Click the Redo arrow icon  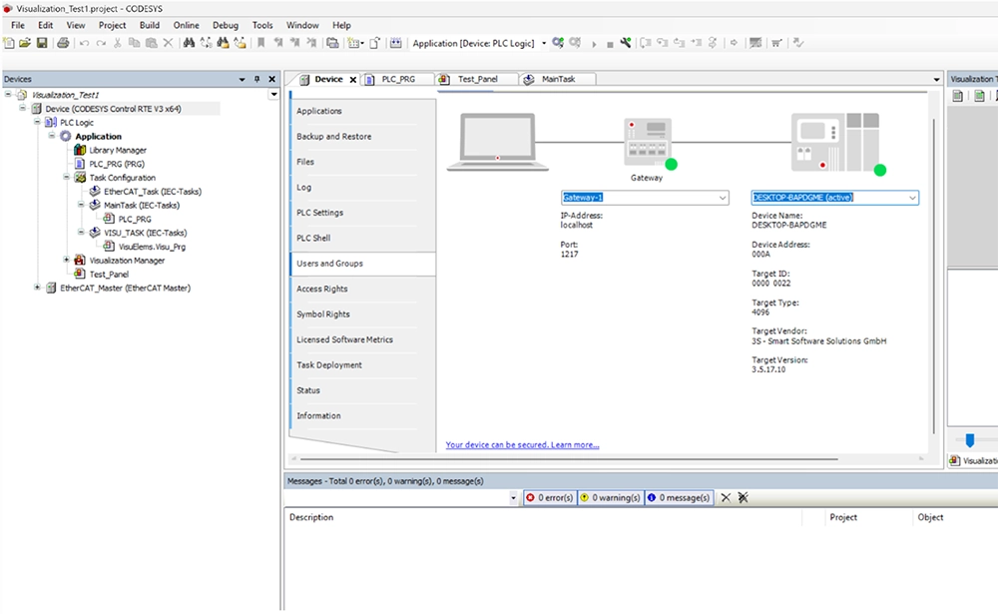101,43
